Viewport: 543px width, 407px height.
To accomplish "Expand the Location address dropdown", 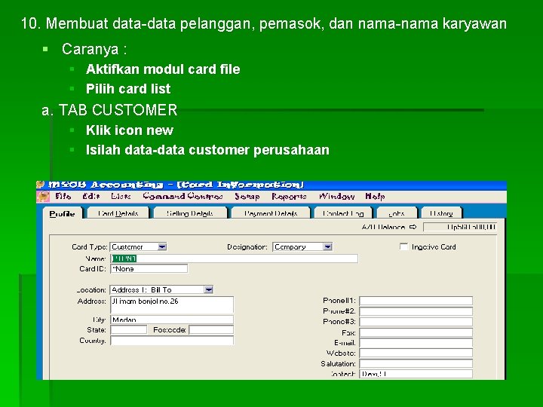I will [x=208, y=289].
